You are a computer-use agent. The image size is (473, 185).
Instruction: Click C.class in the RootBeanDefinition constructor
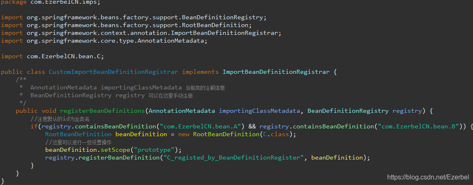pos(276,135)
